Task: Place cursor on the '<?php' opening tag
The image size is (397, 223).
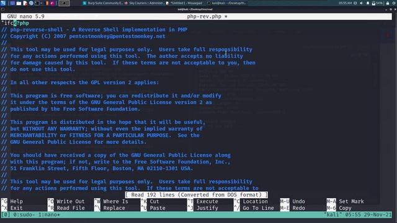Action: pyautogui.click(x=21, y=23)
